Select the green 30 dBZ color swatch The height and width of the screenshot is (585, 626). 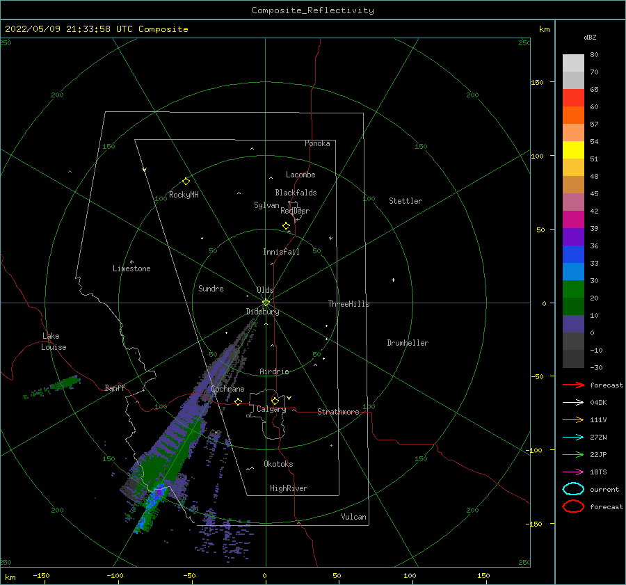(573, 289)
